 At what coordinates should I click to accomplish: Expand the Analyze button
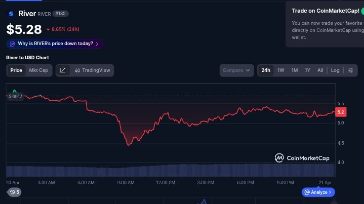pos(318,192)
